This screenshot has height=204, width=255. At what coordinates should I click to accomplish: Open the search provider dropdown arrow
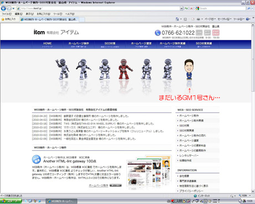pos(252,8)
